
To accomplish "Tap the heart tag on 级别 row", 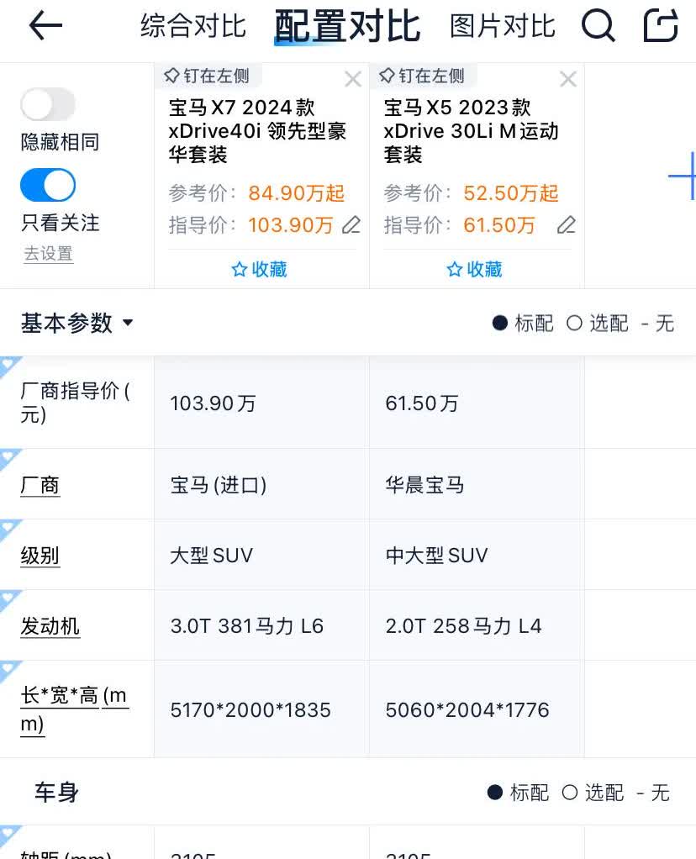I will (10, 529).
